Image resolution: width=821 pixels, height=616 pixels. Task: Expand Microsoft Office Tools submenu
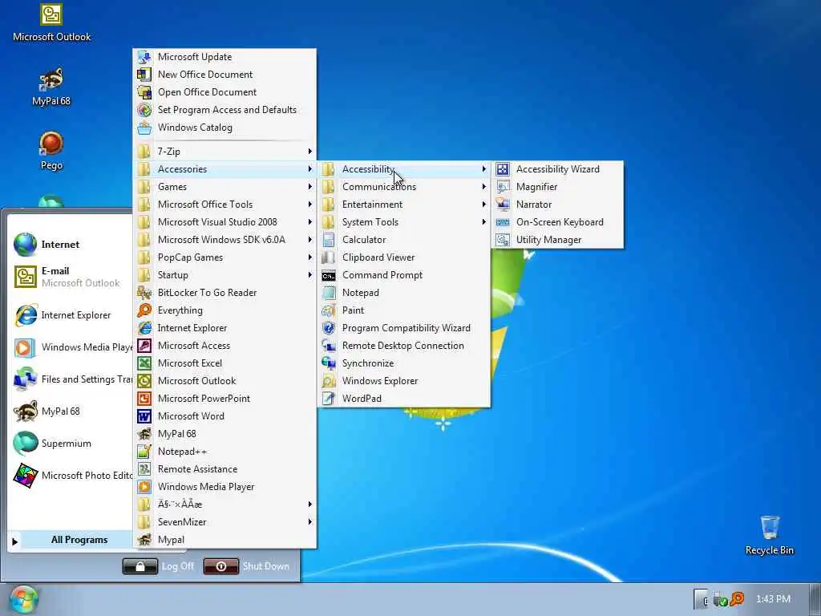[224, 205]
